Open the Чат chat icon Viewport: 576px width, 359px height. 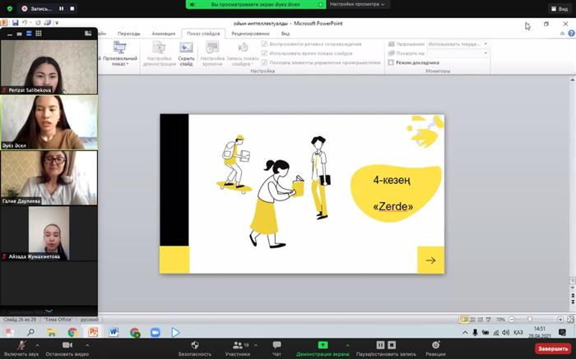pos(276,346)
